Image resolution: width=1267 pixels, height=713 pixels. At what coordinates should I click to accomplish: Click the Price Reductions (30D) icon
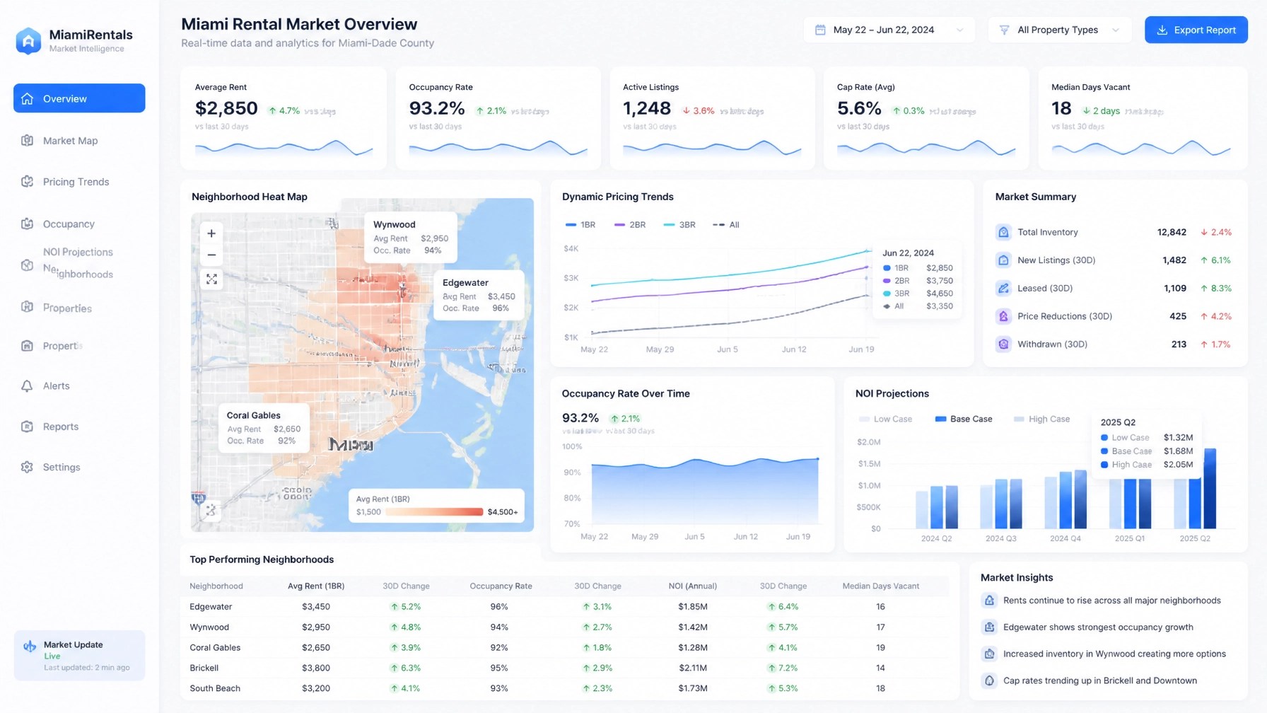tap(1003, 316)
